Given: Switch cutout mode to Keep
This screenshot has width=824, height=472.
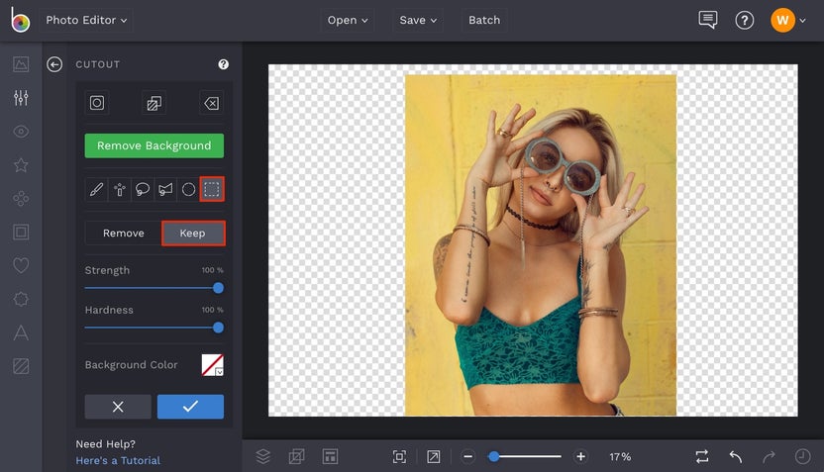Looking at the screenshot, I should pos(193,234).
